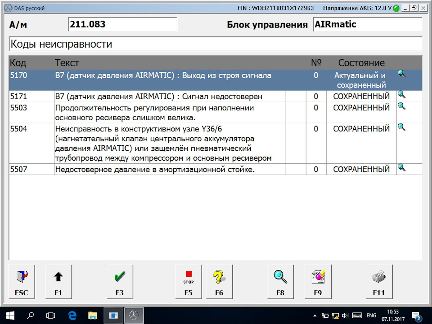Screen dimensions: 432x324
Task: Open the notification center icon
Action: click(417, 316)
